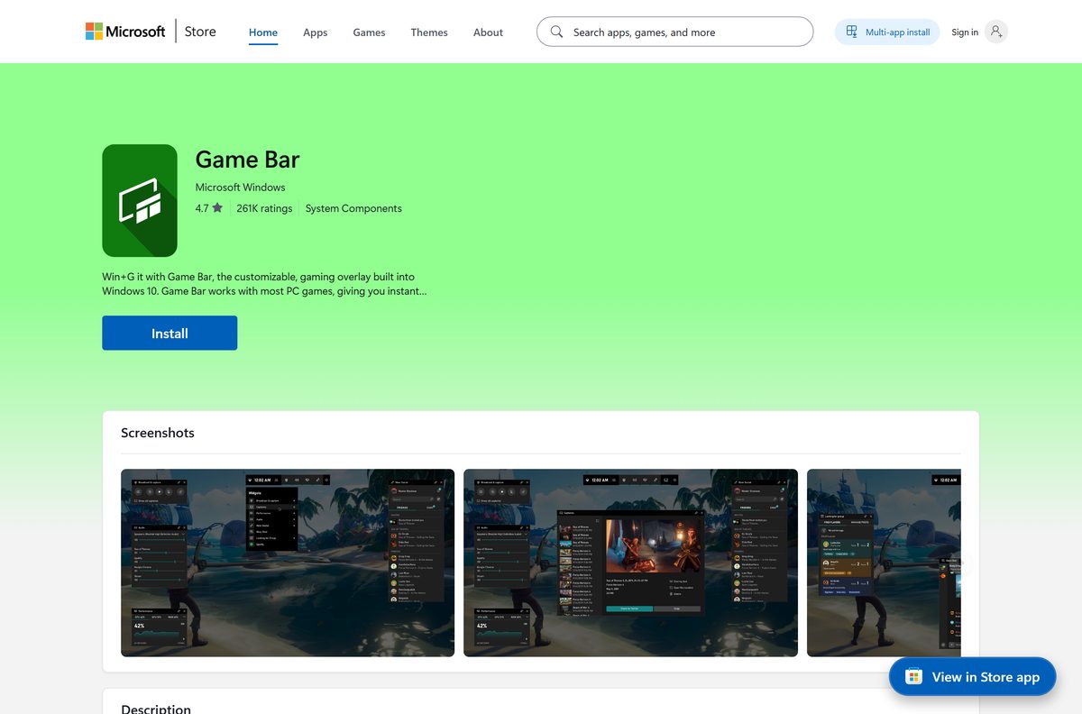Open the second screenshot showing captures gallery
The image size is (1082, 714).
(x=630, y=563)
